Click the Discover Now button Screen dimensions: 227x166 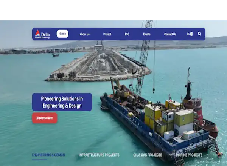click(45, 118)
